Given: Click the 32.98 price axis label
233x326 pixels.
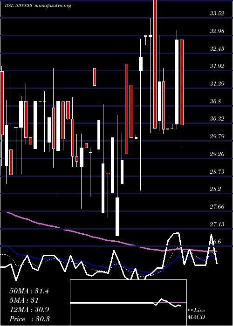Looking at the screenshot, I should pos(217,31).
